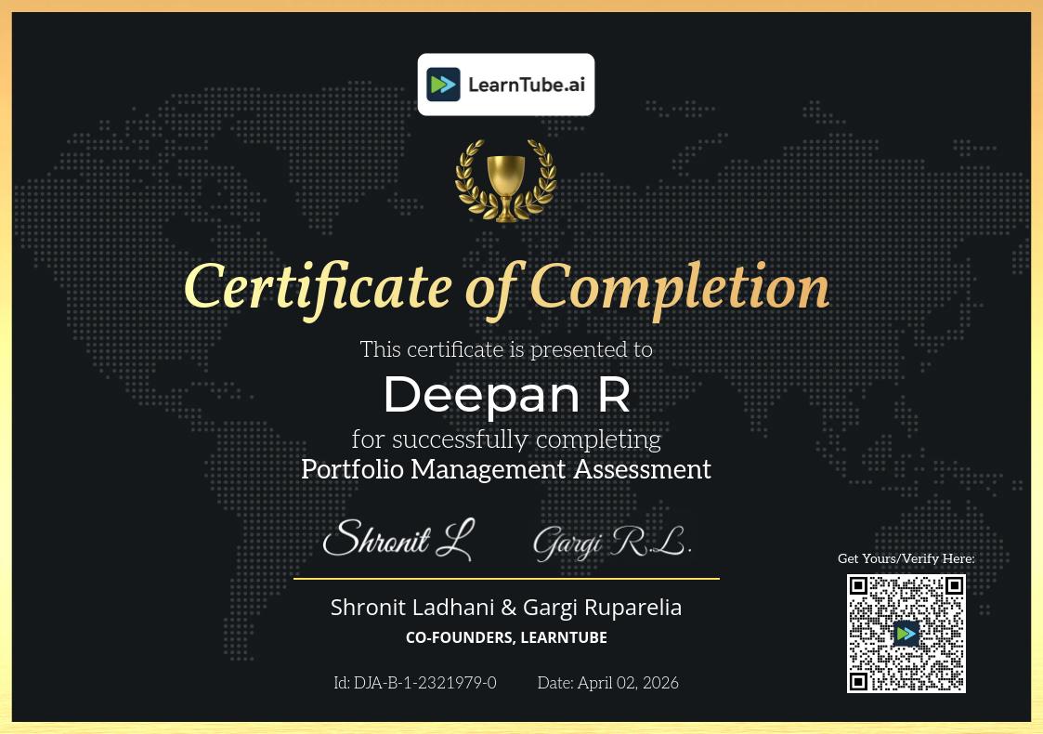Click Gargi R.L.'s signature
The height and width of the screenshot is (734, 1043).
(x=611, y=540)
